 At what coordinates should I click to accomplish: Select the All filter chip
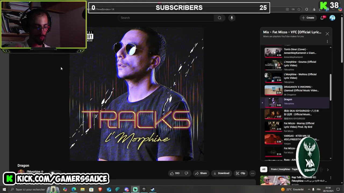tap(264, 169)
